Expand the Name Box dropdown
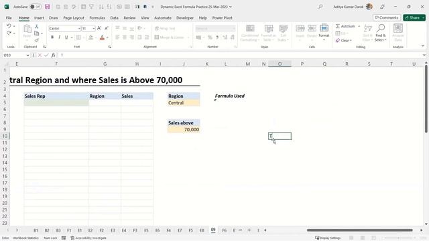This screenshot has height=241, width=429. pos(27,55)
